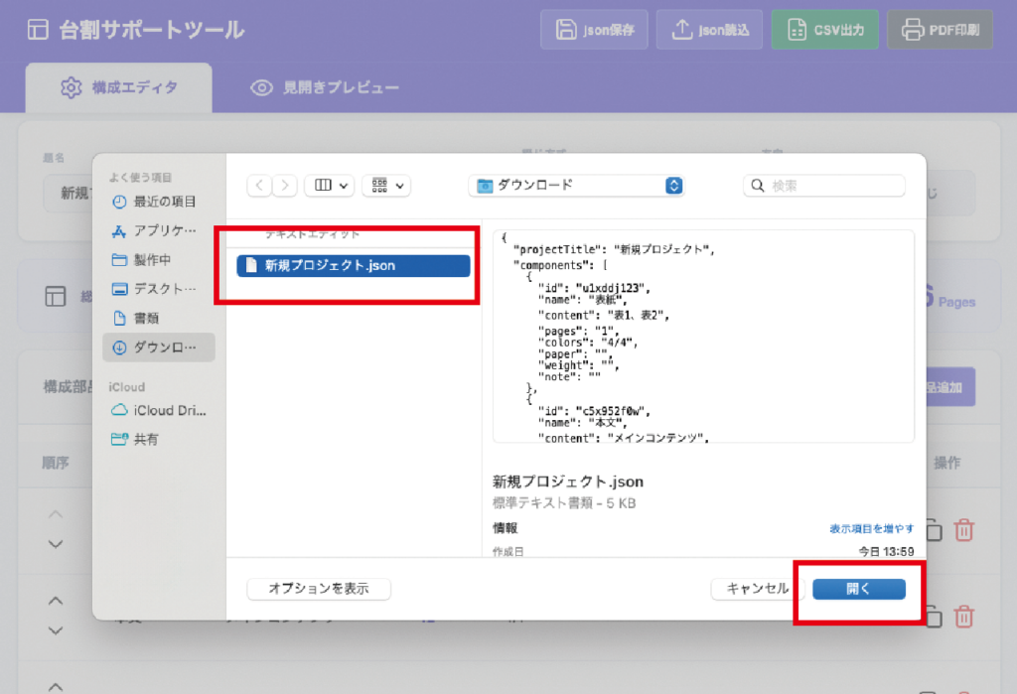Screen dimensions: 1017x694
Task: Switch to the 見開きプレビュー tab
Action: [x=325, y=88]
